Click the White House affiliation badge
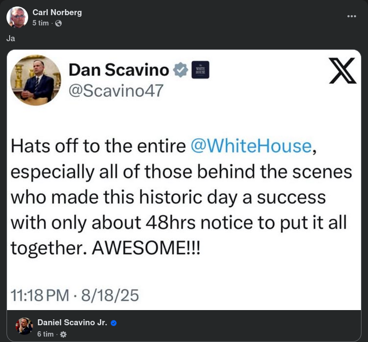 tap(200, 70)
